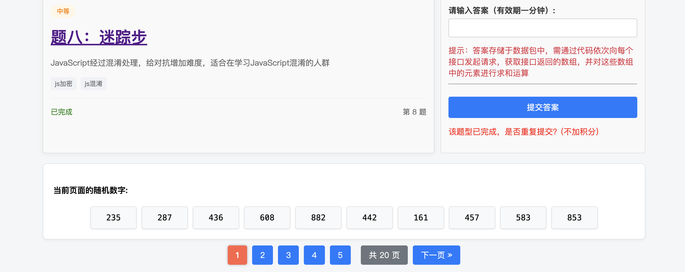Screen dimensions: 685x272
Task: Go to page 4
Action: click(314, 255)
